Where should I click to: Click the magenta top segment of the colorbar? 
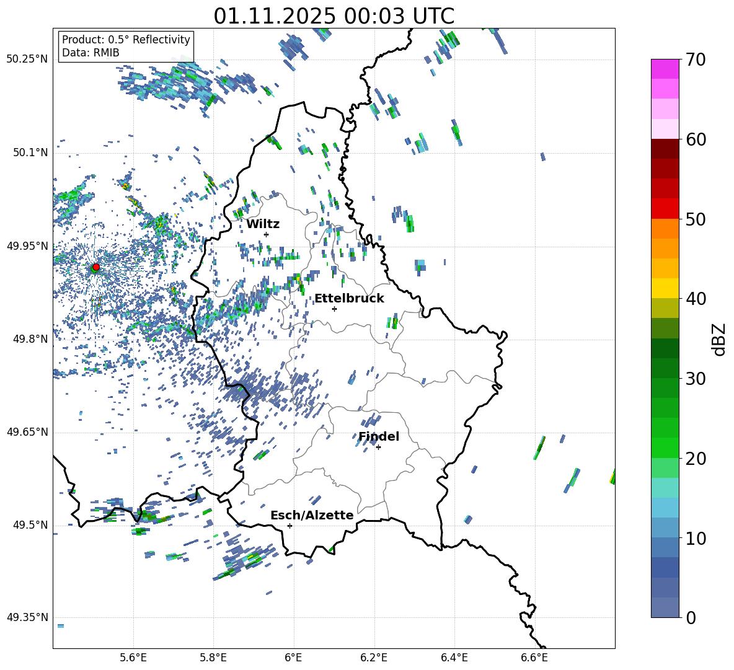pyautogui.click(x=665, y=69)
